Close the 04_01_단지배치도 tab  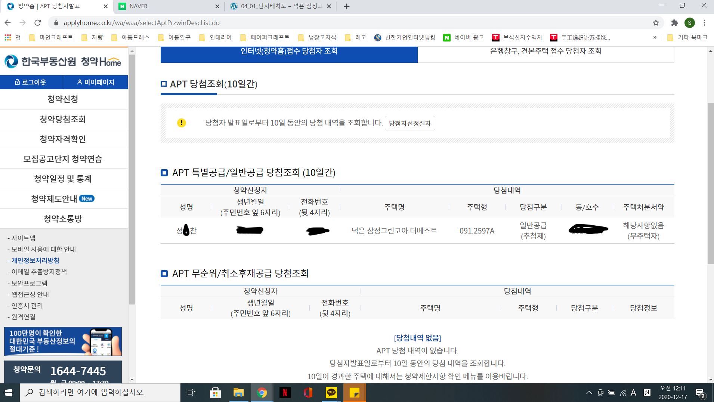click(x=329, y=6)
